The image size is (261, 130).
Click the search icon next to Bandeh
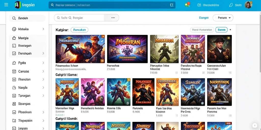(14, 18)
